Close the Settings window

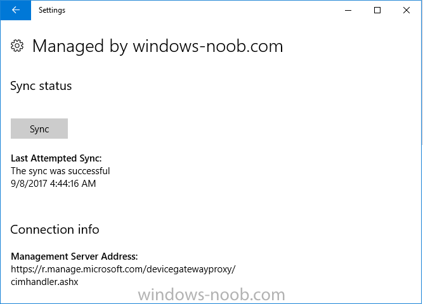[x=407, y=10]
